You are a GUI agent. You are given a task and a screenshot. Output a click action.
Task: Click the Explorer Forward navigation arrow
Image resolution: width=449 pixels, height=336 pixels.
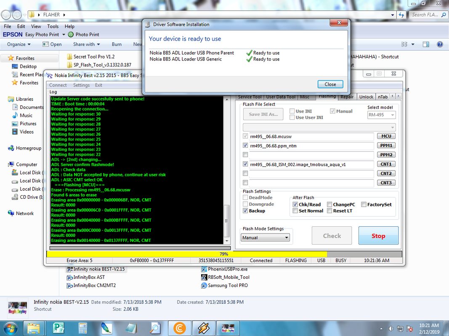point(16,15)
